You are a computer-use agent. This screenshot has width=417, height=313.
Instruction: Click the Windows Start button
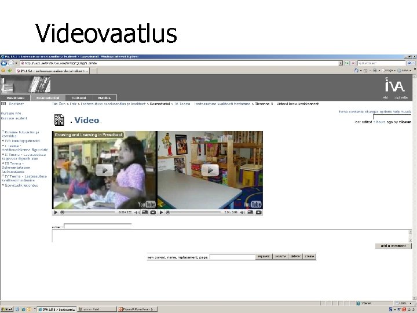click(x=6, y=310)
